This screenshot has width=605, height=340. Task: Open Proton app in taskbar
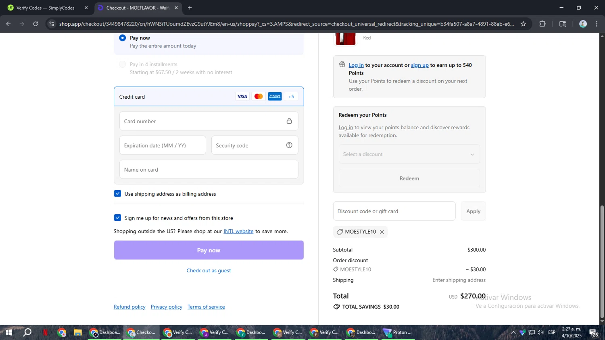[398, 332]
